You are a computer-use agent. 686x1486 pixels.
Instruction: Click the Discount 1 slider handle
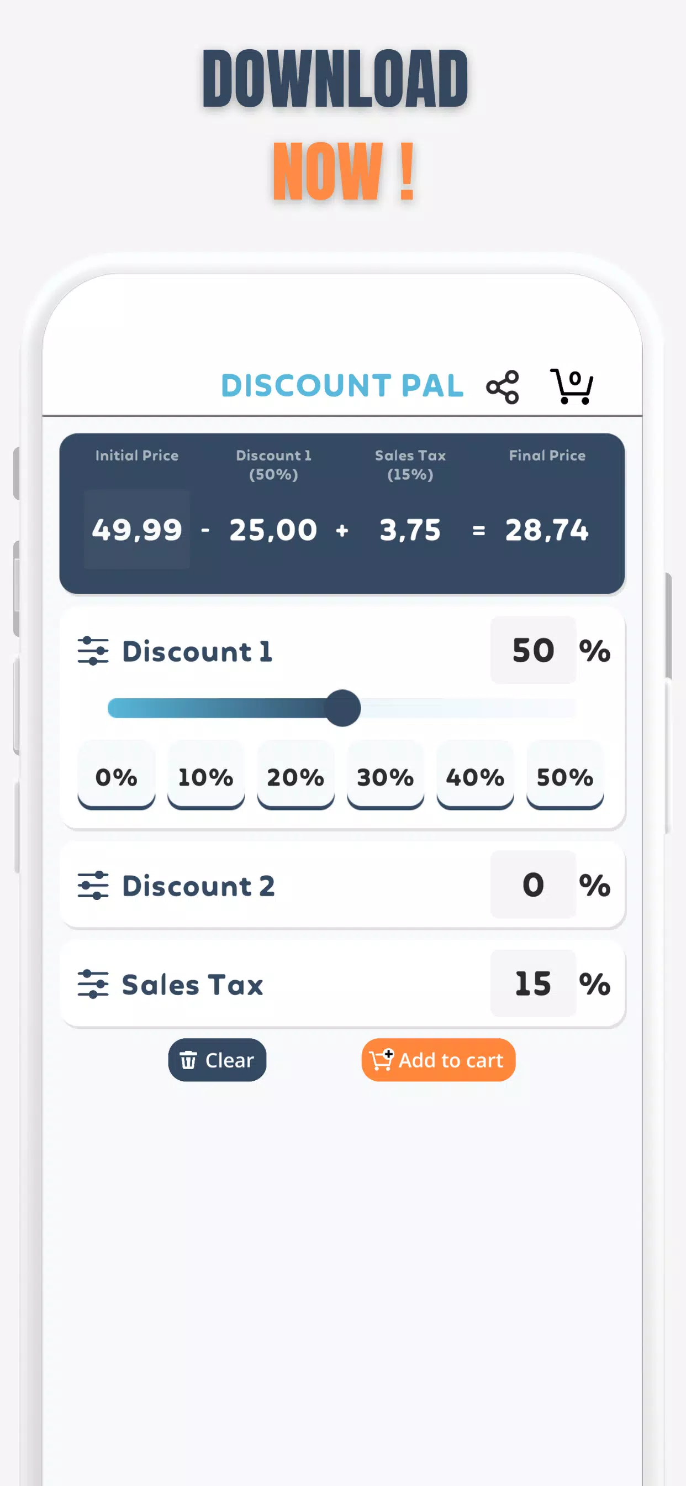(343, 708)
